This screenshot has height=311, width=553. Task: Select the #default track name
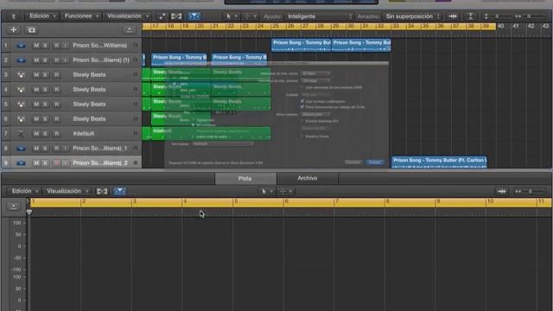(84, 134)
